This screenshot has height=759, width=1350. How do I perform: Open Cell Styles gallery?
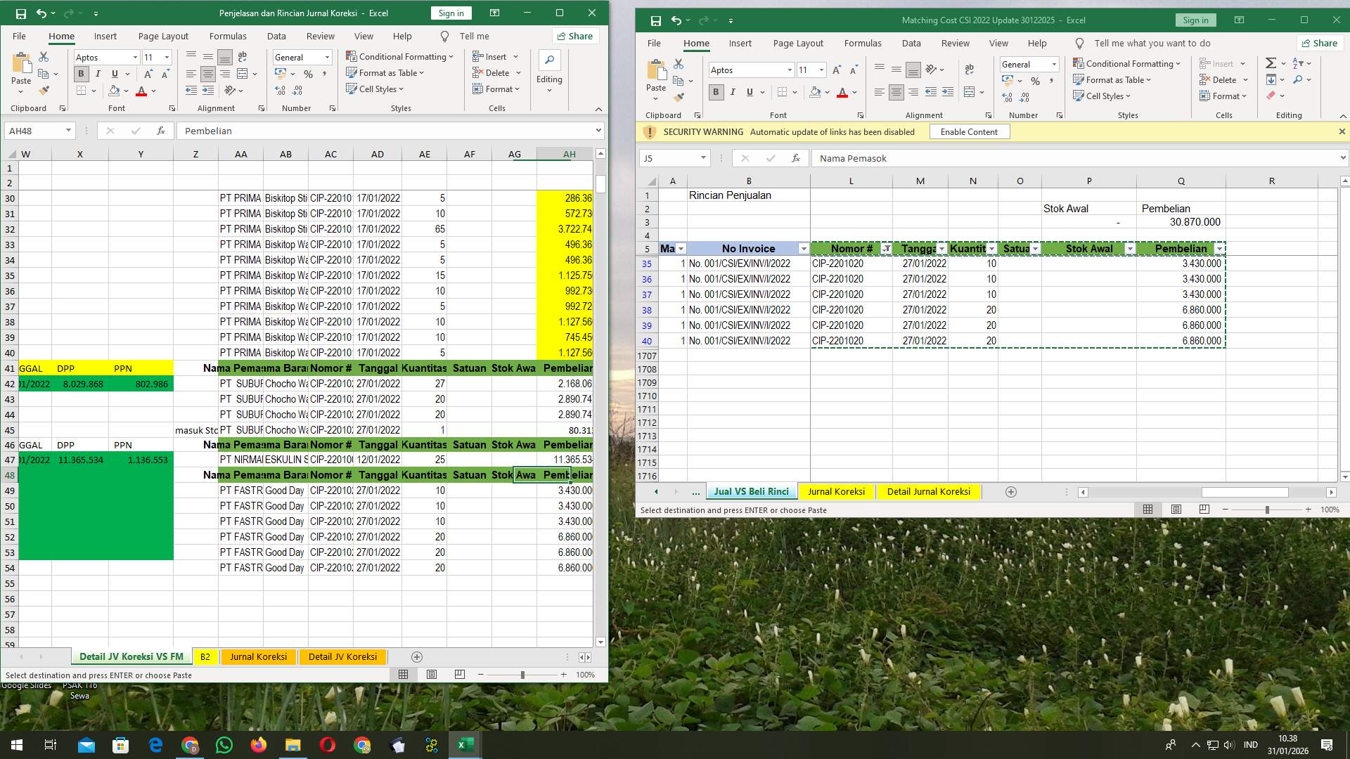point(376,89)
